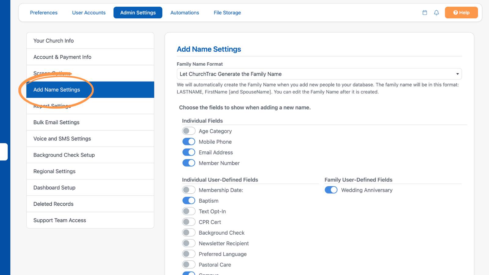This screenshot has height=275, width=489.
Task: Click the white tab on the left edge
Action: [x=4, y=152]
